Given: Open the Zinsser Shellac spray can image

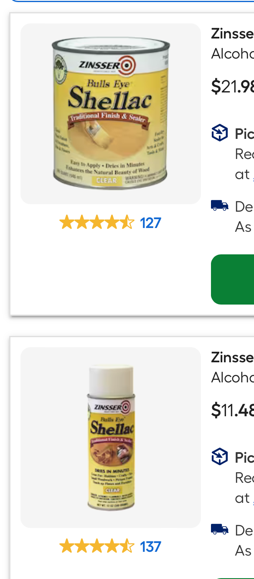Looking at the screenshot, I should 111,438.
